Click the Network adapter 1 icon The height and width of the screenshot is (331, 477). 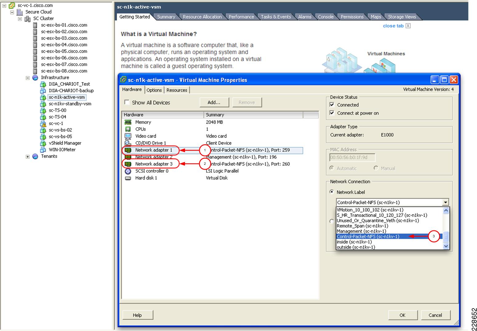[128, 150]
